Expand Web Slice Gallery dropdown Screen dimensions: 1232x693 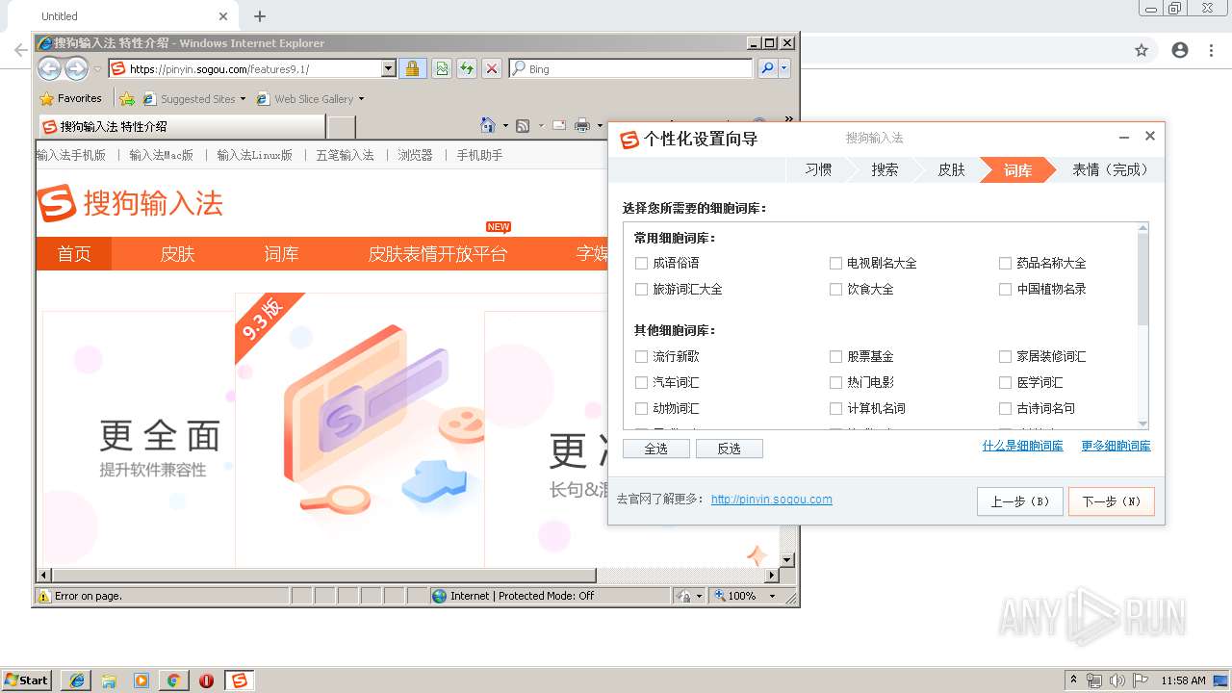click(361, 99)
